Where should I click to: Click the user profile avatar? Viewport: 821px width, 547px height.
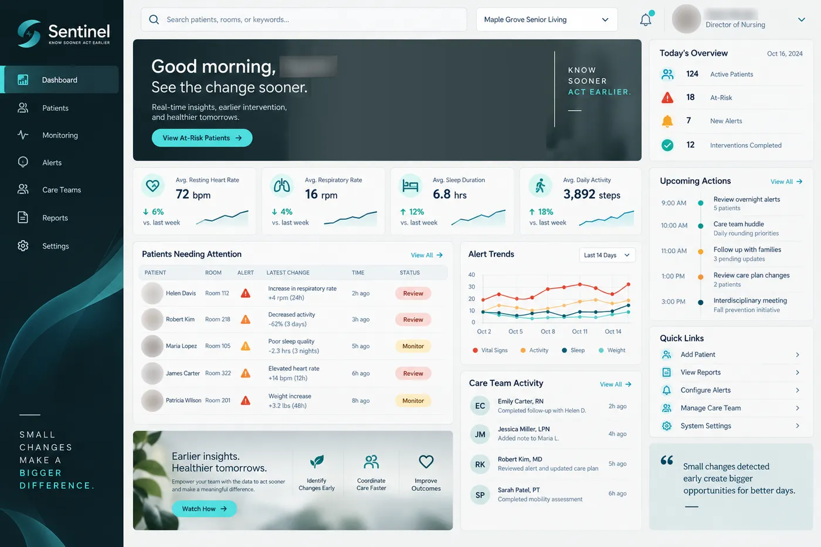(x=686, y=19)
